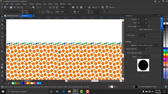Screen dimensions: 168x94
Task: Select the Crop tool
Action: pyautogui.click(x=2, y=25)
